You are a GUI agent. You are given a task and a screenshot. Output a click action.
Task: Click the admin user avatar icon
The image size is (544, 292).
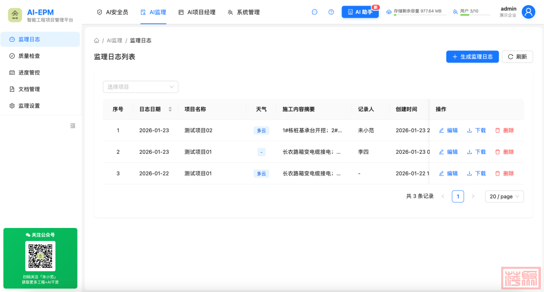pyautogui.click(x=528, y=12)
